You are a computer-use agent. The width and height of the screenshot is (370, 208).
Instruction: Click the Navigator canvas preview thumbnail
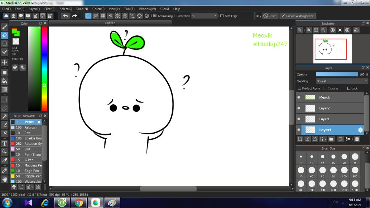[x=332, y=49]
